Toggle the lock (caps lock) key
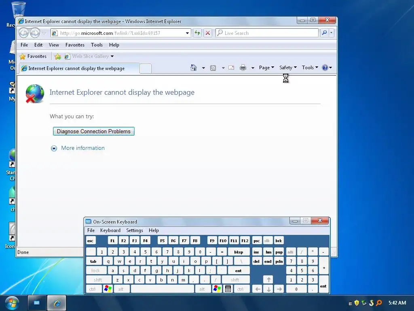The height and width of the screenshot is (311, 414). pyautogui.click(x=96, y=271)
